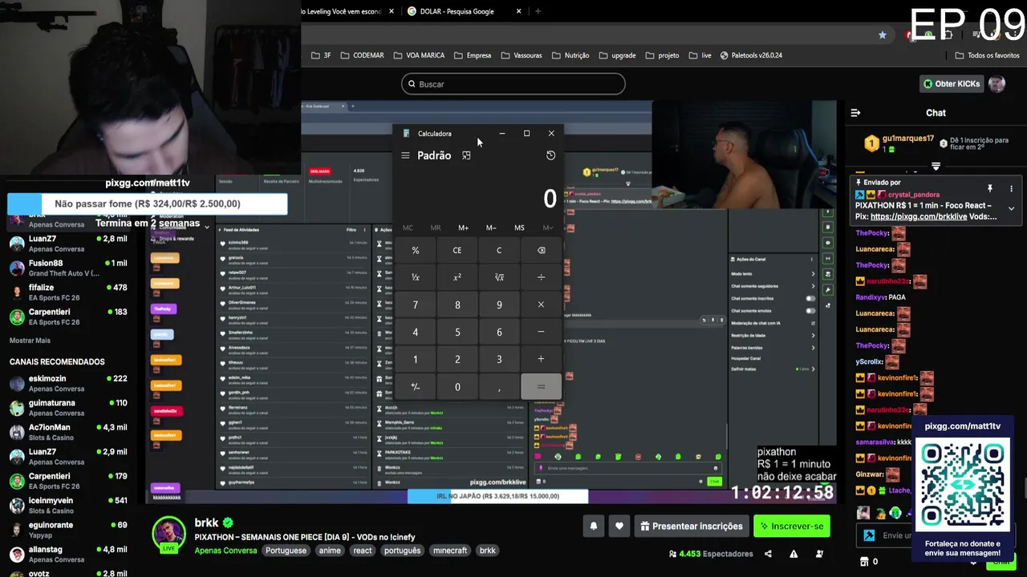The height and width of the screenshot is (577, 1027).
Task: Open the pixgg.com/brkklive link in pinned message
Action: [919, 216]
